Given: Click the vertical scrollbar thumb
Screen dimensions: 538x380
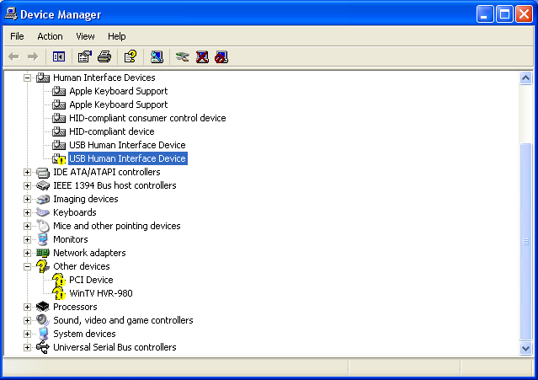Looking at the screenshot, I should coord(525,241).
